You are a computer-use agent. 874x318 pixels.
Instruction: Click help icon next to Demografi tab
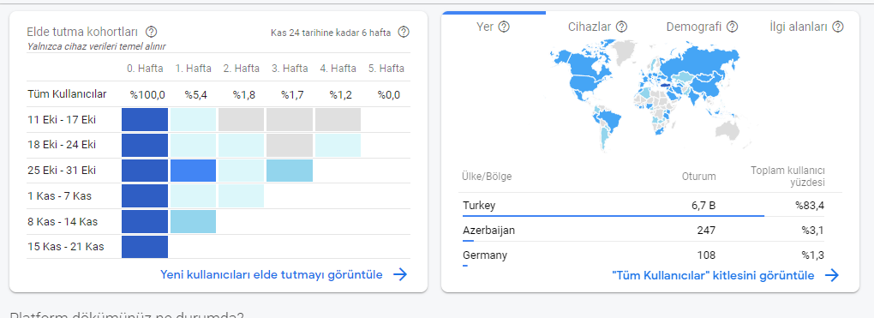click(733, 27)
